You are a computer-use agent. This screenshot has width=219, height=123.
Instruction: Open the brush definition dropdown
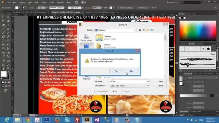coord(83,8)
